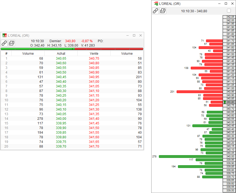This screenshot has width=236, height=193.
Task: Click bid price 340,00 in row 14
Action: pyautogui.click(x=61, y=119)
